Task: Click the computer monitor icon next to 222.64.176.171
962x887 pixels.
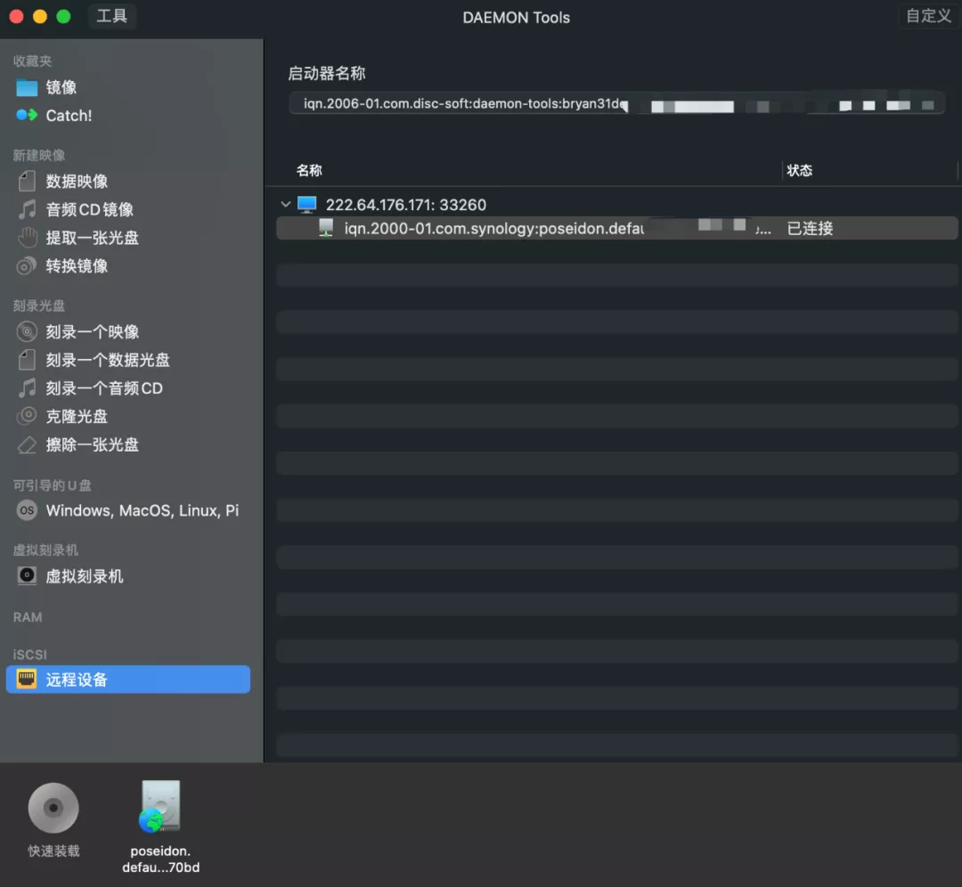Action: click(306, 204)
